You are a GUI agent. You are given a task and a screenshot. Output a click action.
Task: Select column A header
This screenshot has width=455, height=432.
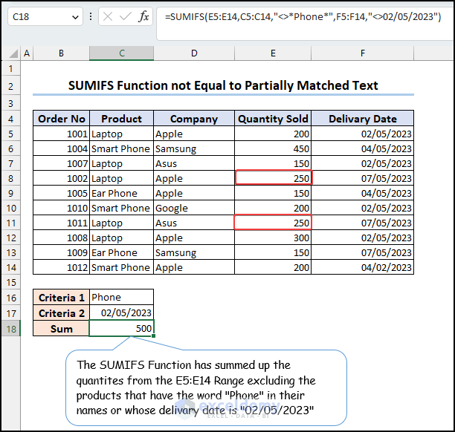[27, 53]
